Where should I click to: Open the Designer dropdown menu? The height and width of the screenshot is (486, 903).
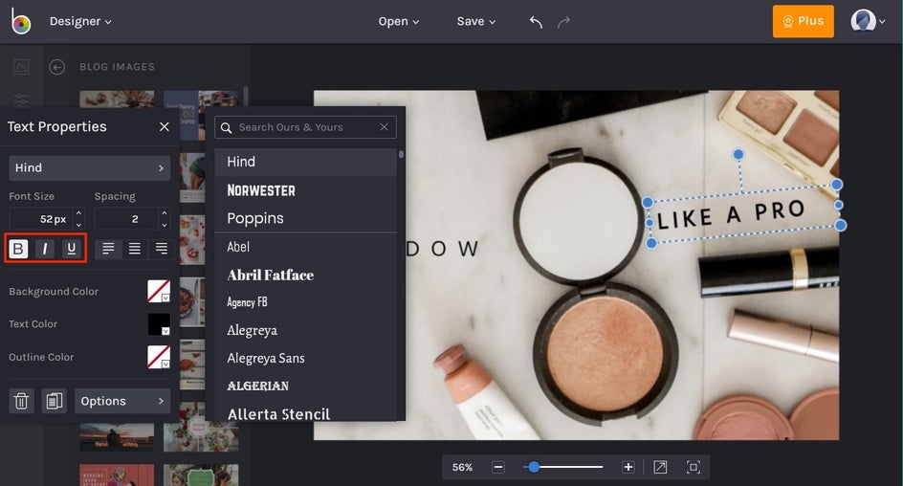[x=80, y=21]
